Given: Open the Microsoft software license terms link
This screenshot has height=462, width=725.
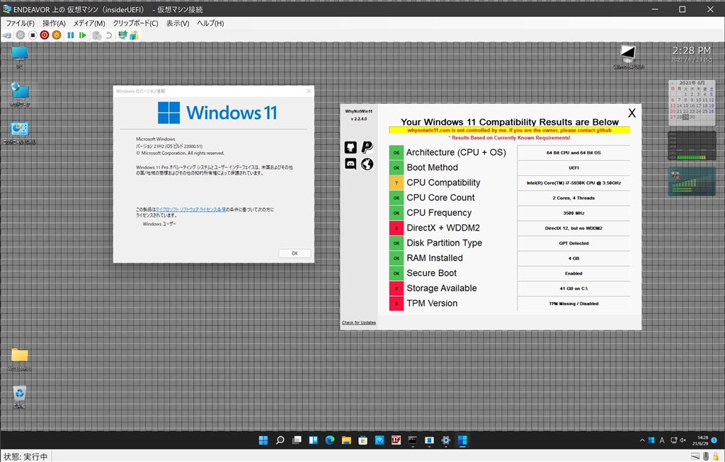Looking at the screenshot, I should coord(191,210).
